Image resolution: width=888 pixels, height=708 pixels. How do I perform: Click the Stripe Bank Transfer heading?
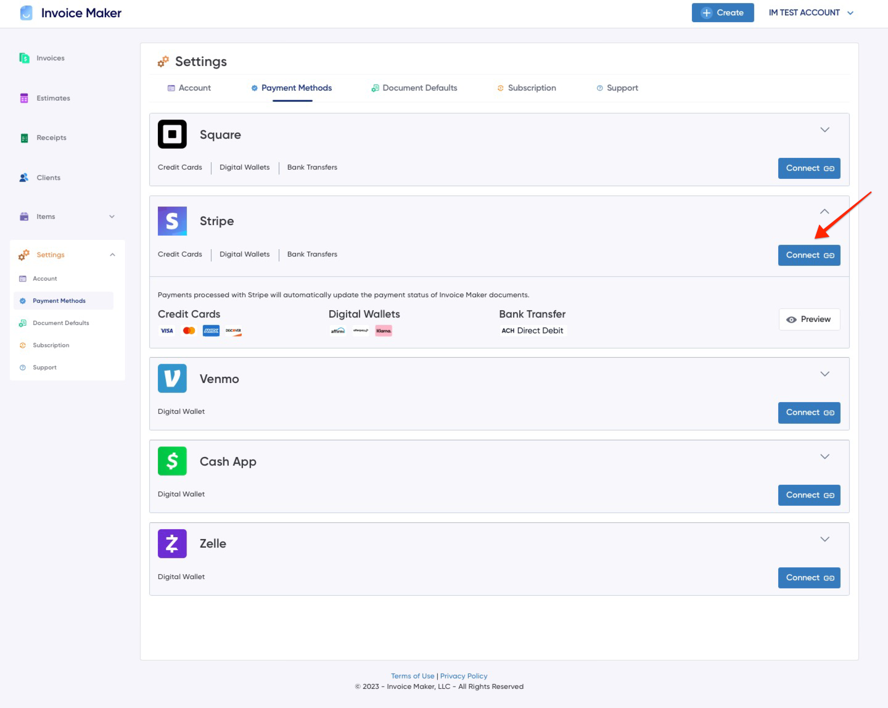pos(532,314)
